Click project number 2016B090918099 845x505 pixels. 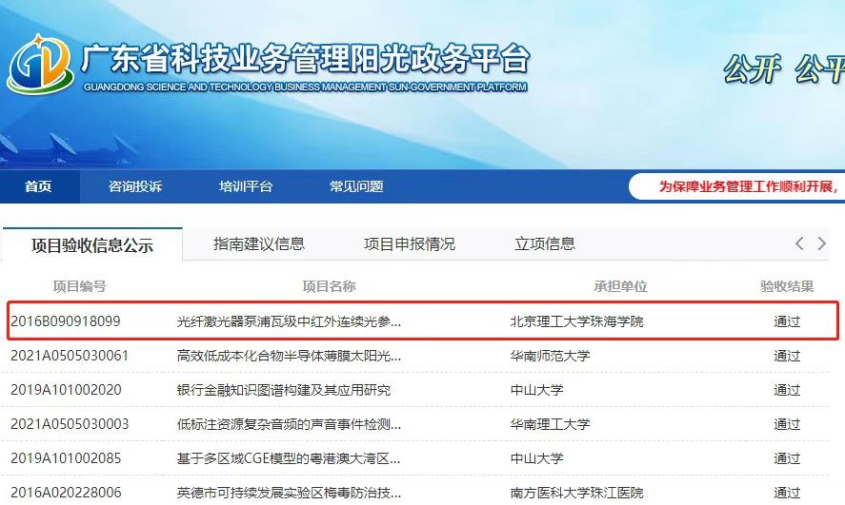click(66, 321)
